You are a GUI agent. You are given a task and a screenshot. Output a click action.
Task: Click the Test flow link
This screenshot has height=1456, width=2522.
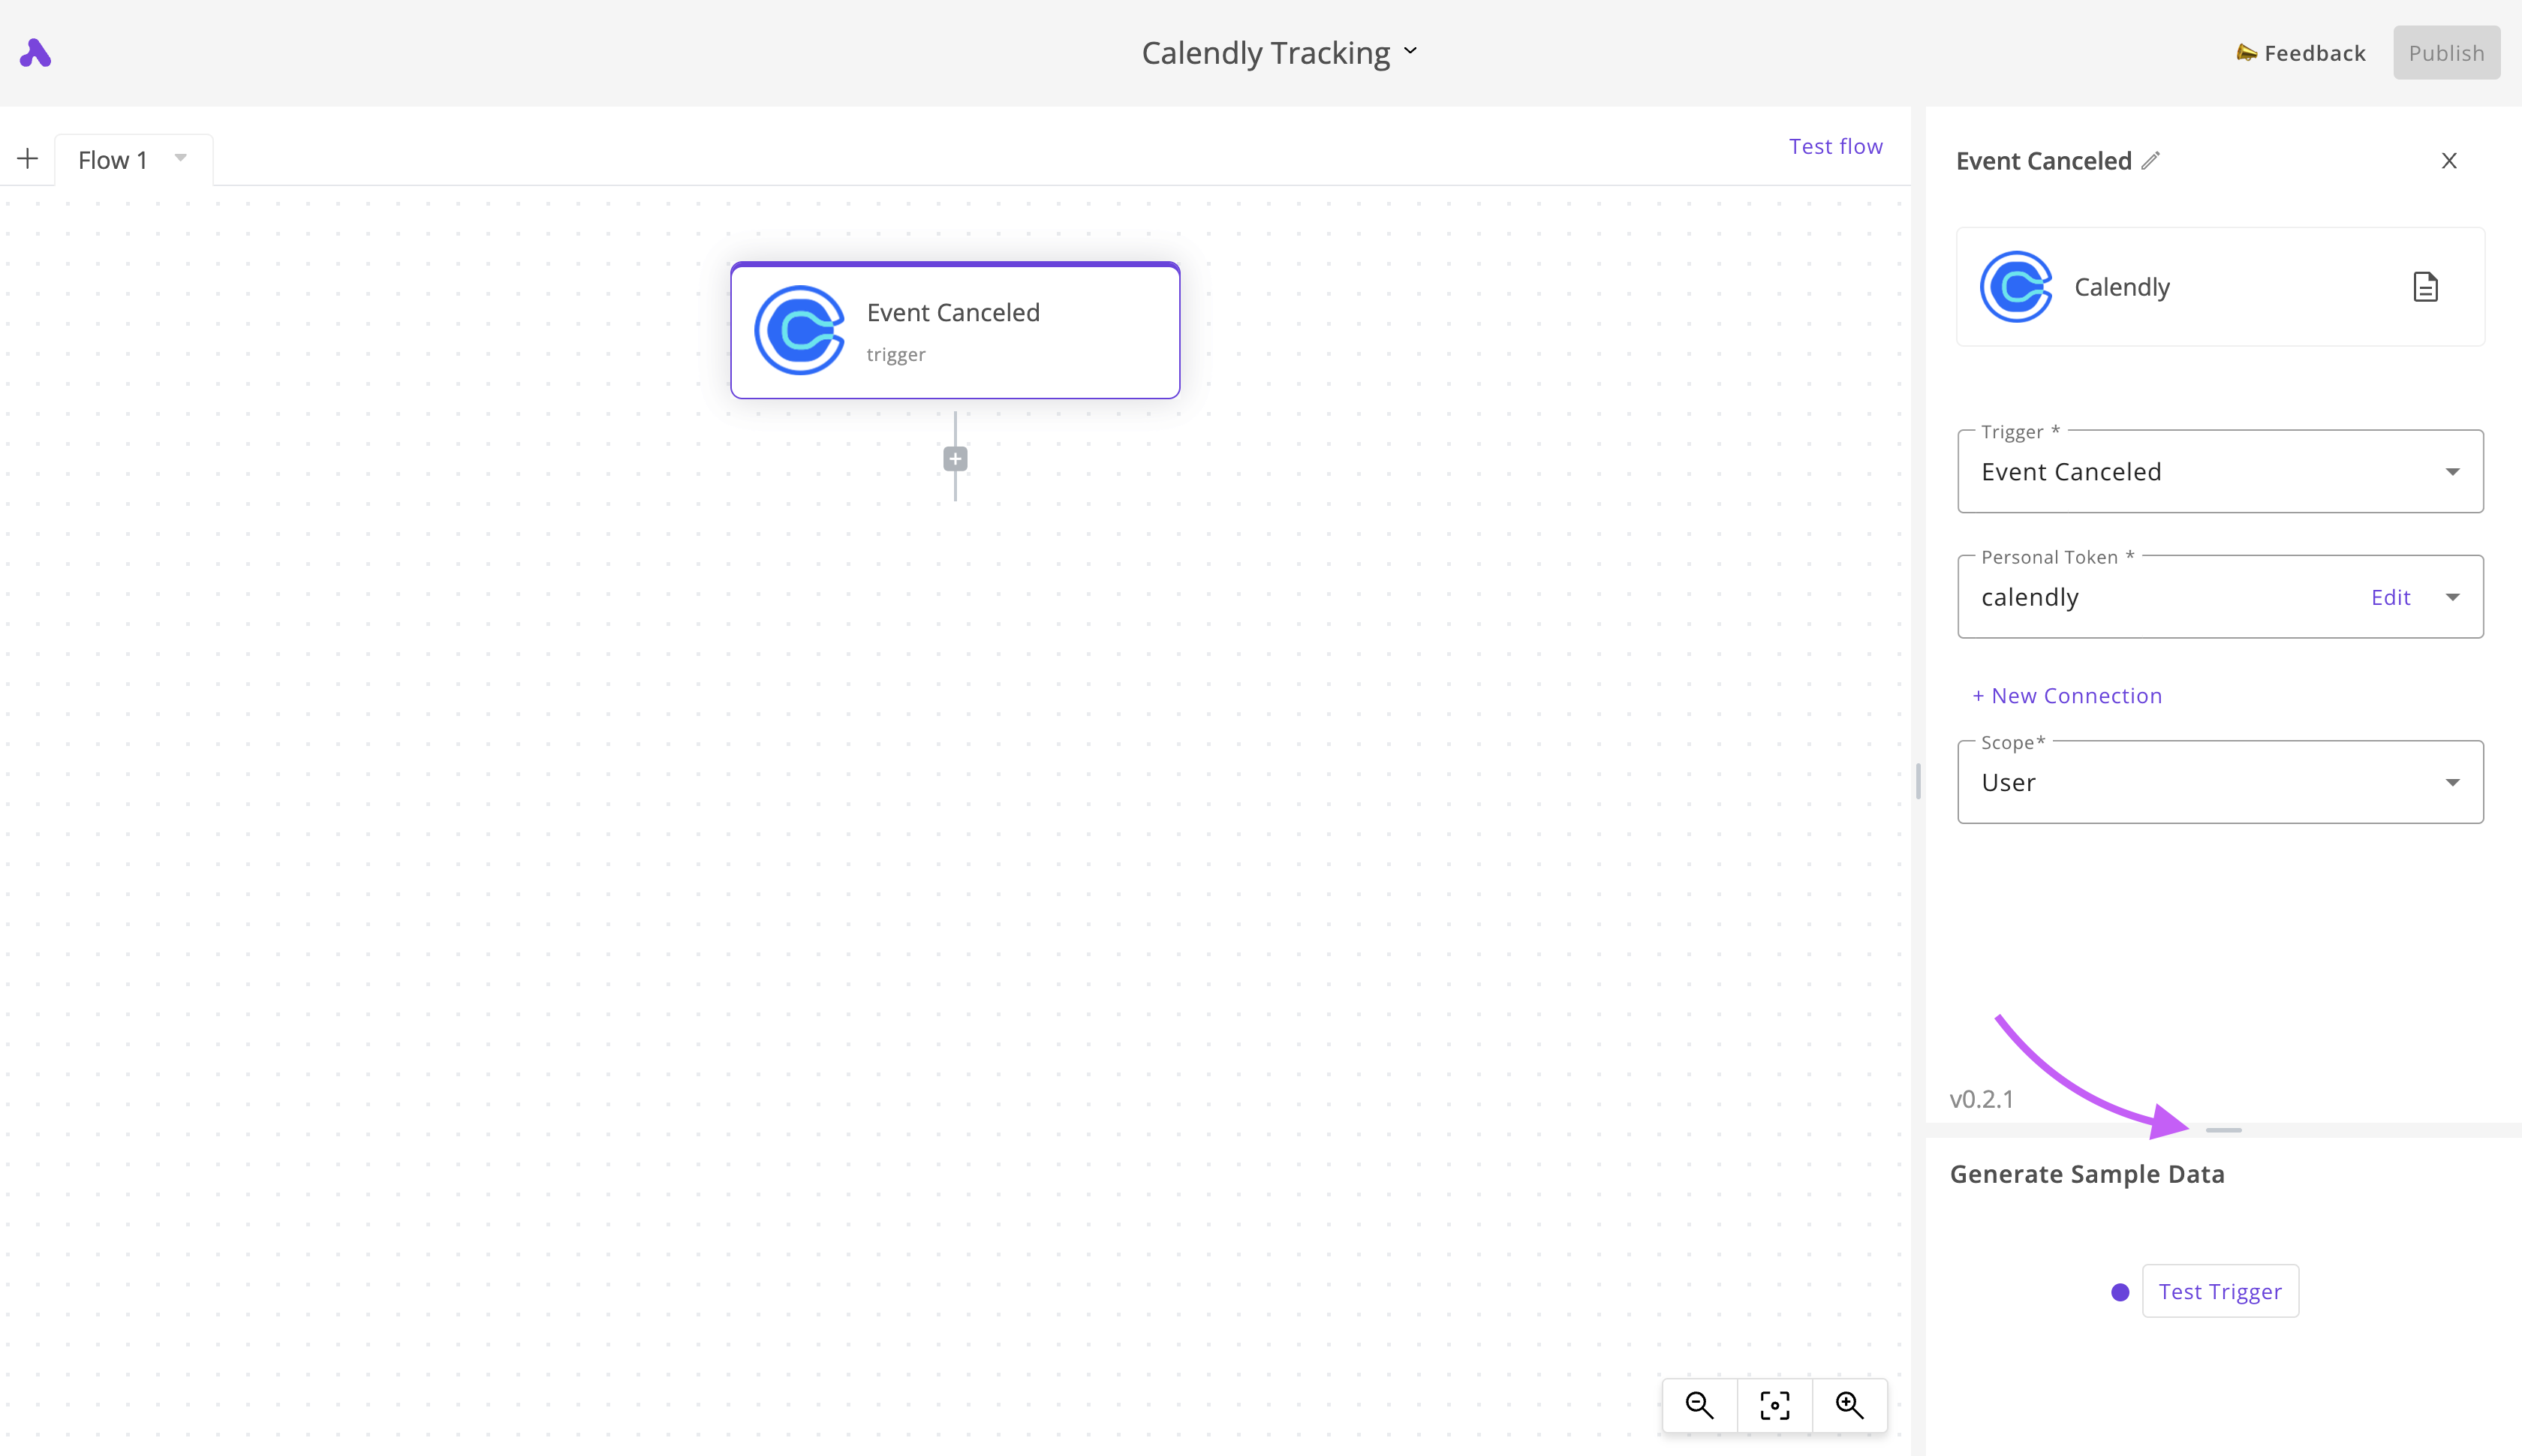point(1835,146)
